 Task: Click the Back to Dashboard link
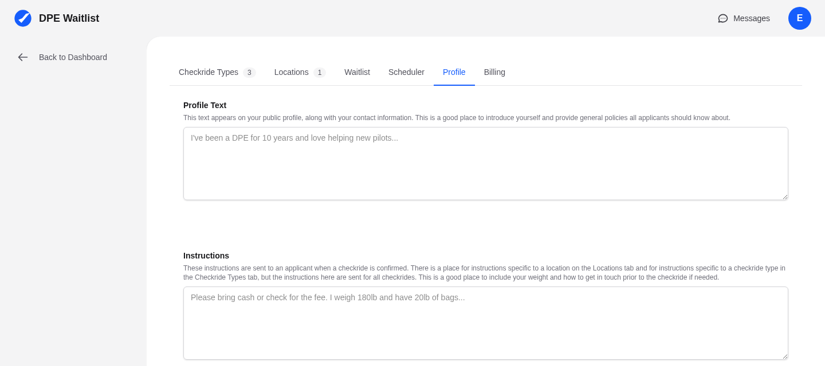click(73, 57)
